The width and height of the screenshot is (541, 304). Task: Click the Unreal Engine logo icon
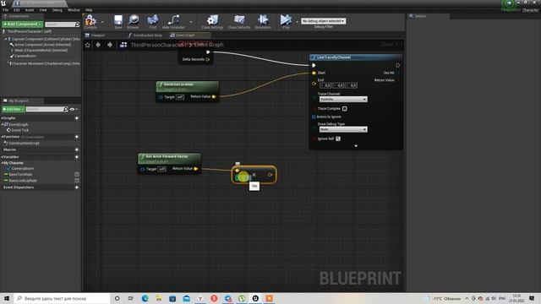point(3,3)
